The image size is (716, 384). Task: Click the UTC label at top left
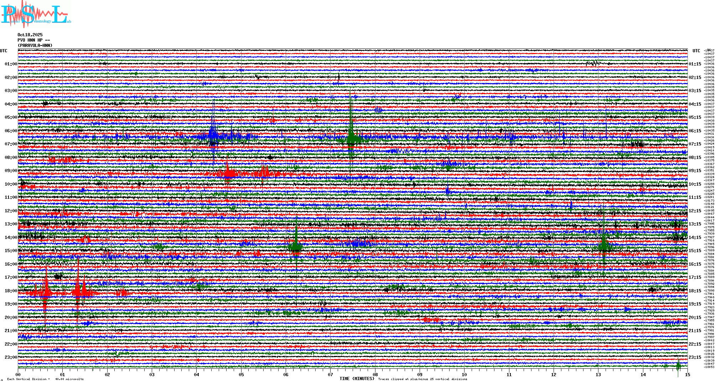[x=4, y=51]
